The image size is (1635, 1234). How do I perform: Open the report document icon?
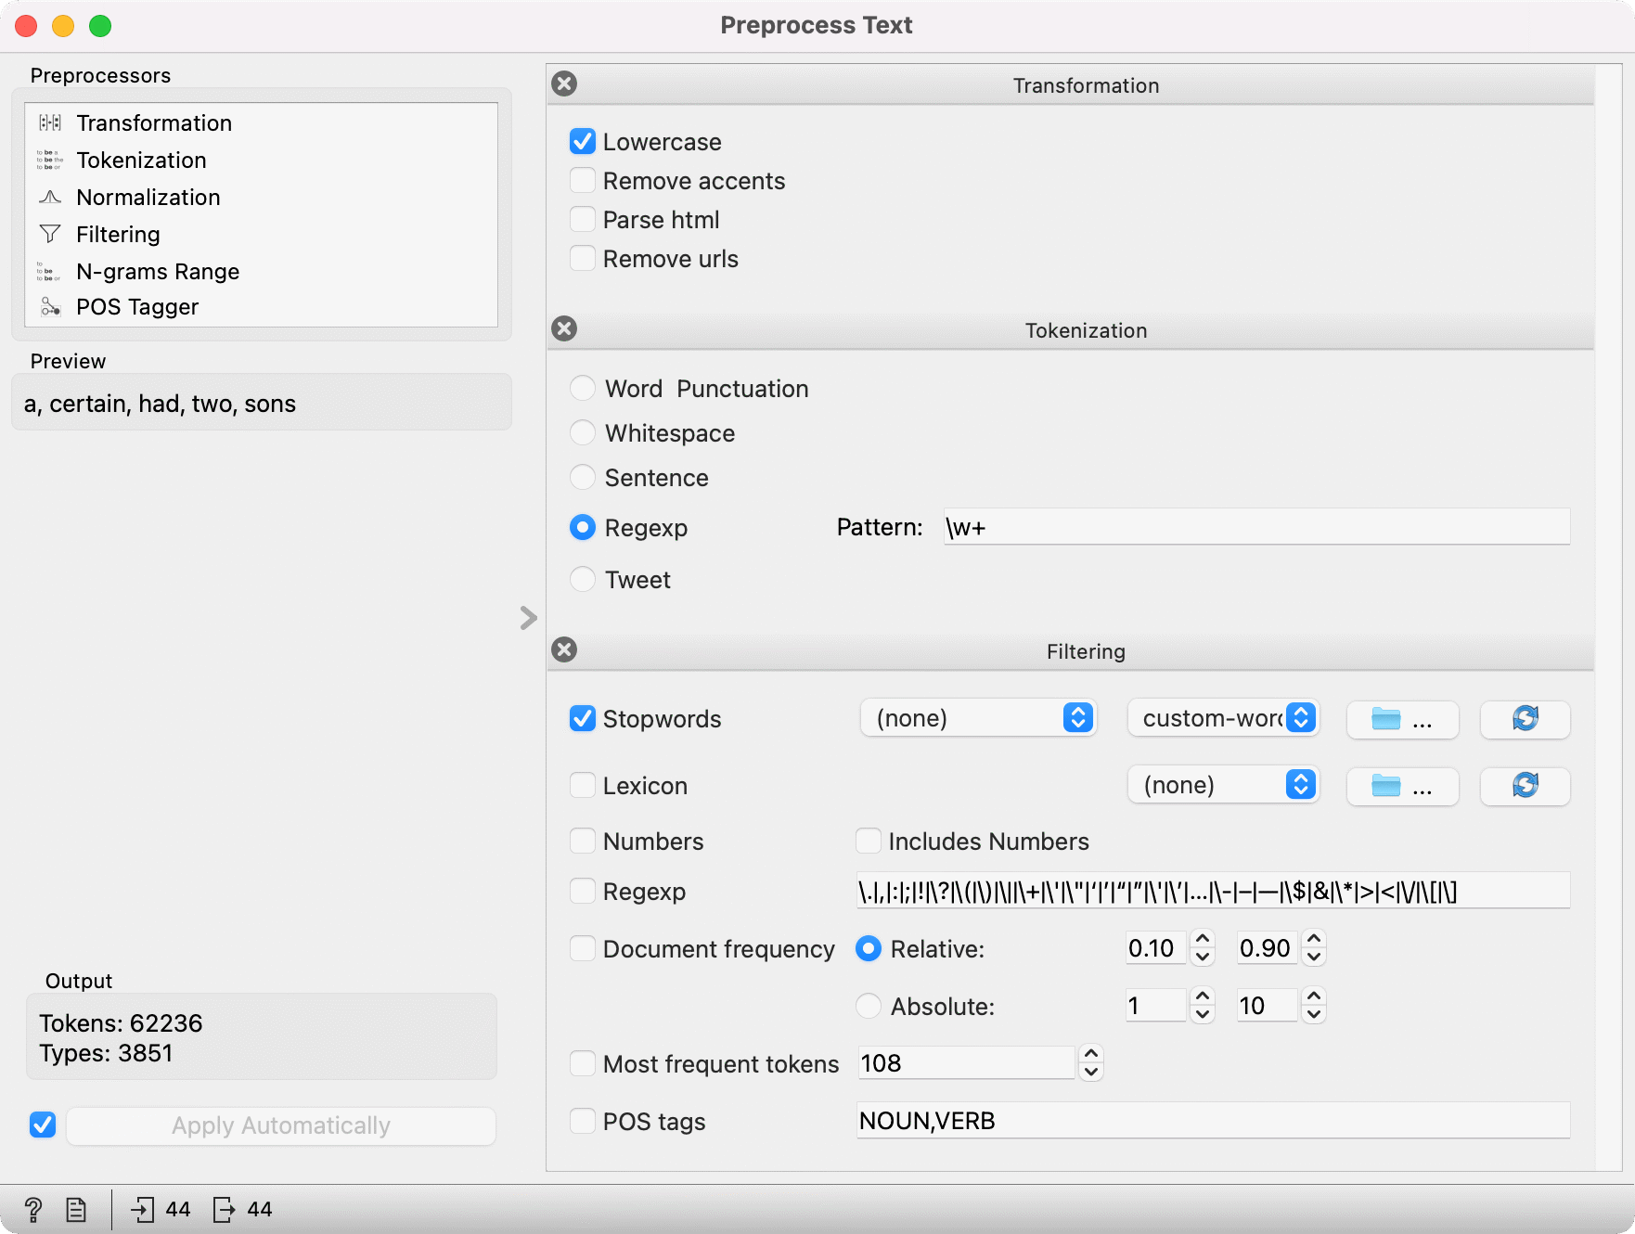(76, 1209)
